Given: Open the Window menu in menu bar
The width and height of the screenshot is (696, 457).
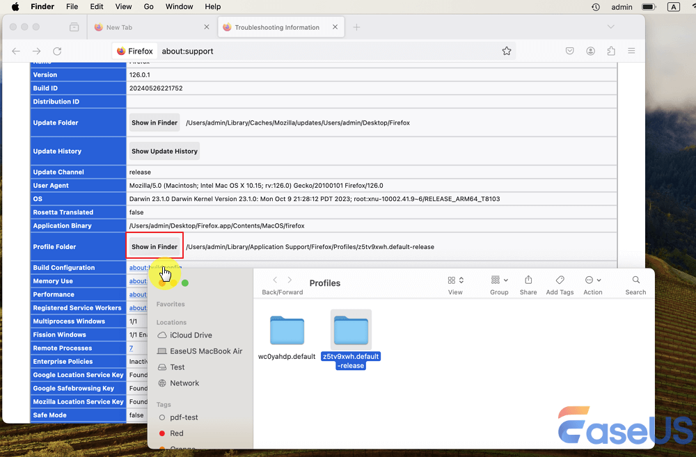Looking at the screenshot, I should pyautogui.click(x=179, y=7).
